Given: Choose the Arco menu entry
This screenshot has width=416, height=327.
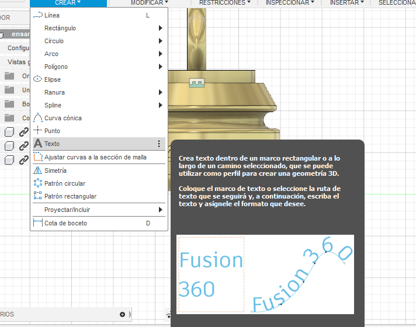Looking at the screenshot, I should pyautogui.click(x=99, y=54).
